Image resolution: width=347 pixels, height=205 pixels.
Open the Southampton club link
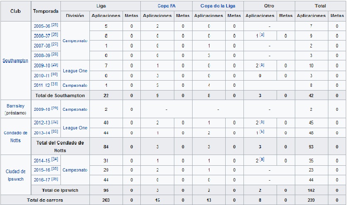15,60
